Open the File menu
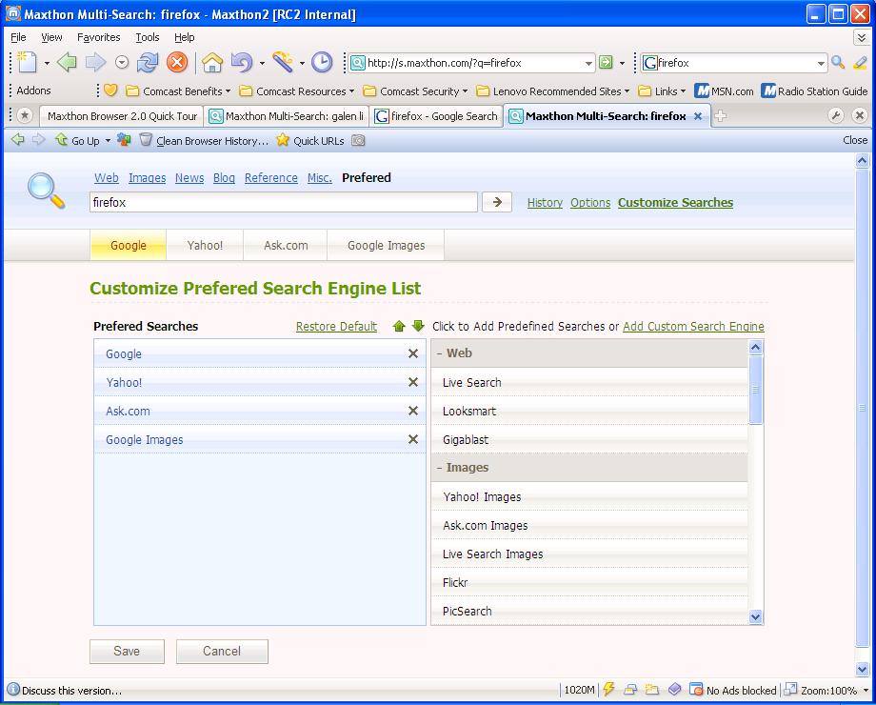The image size is (876, 705). [x=18, y=37]
